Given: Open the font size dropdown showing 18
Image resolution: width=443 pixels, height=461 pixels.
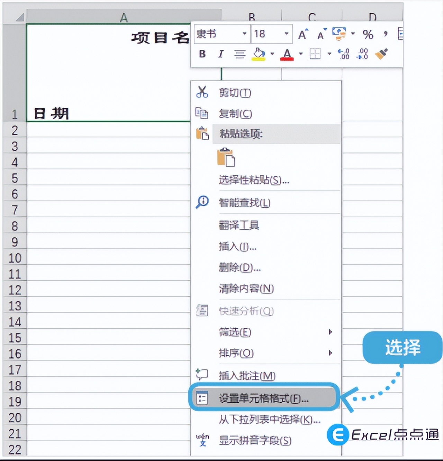Looking at the screenshot, I should 286,34.
